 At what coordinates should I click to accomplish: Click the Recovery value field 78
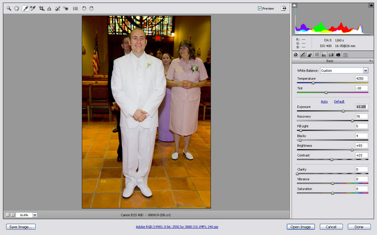point(361,116)
